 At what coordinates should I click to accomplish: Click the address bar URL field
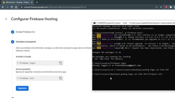pos(87,7)
